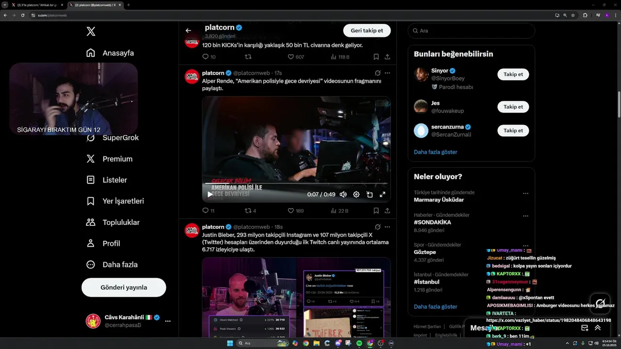Share the 120 bin KICKs post
The image size is (621, 349).
[387, 57]
